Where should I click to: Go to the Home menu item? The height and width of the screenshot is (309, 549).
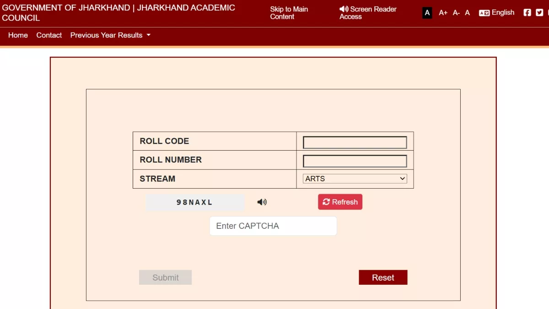[18, 35]
